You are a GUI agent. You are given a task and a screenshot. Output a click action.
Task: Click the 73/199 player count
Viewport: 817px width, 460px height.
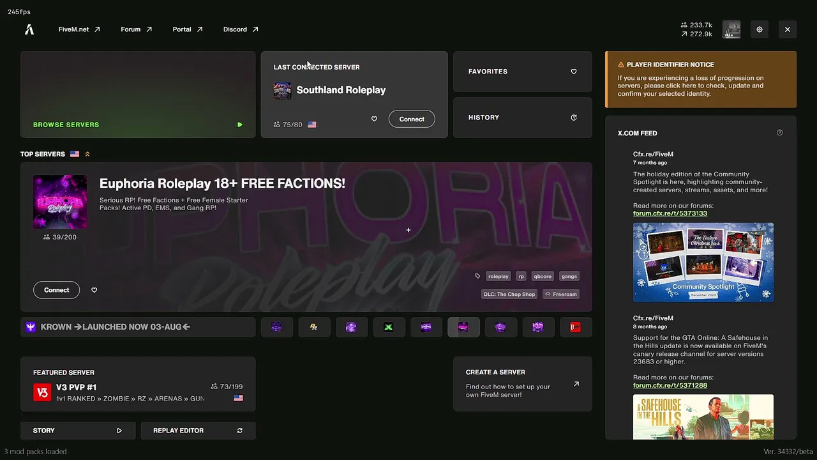(227, 387)
